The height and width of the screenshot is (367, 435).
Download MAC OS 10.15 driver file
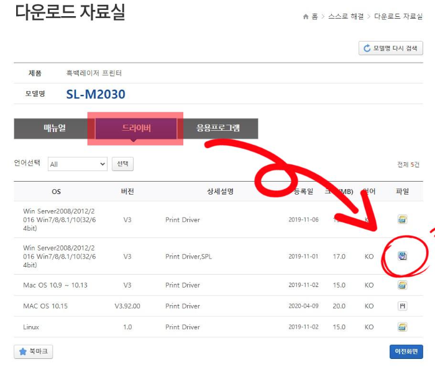[402, 306]
